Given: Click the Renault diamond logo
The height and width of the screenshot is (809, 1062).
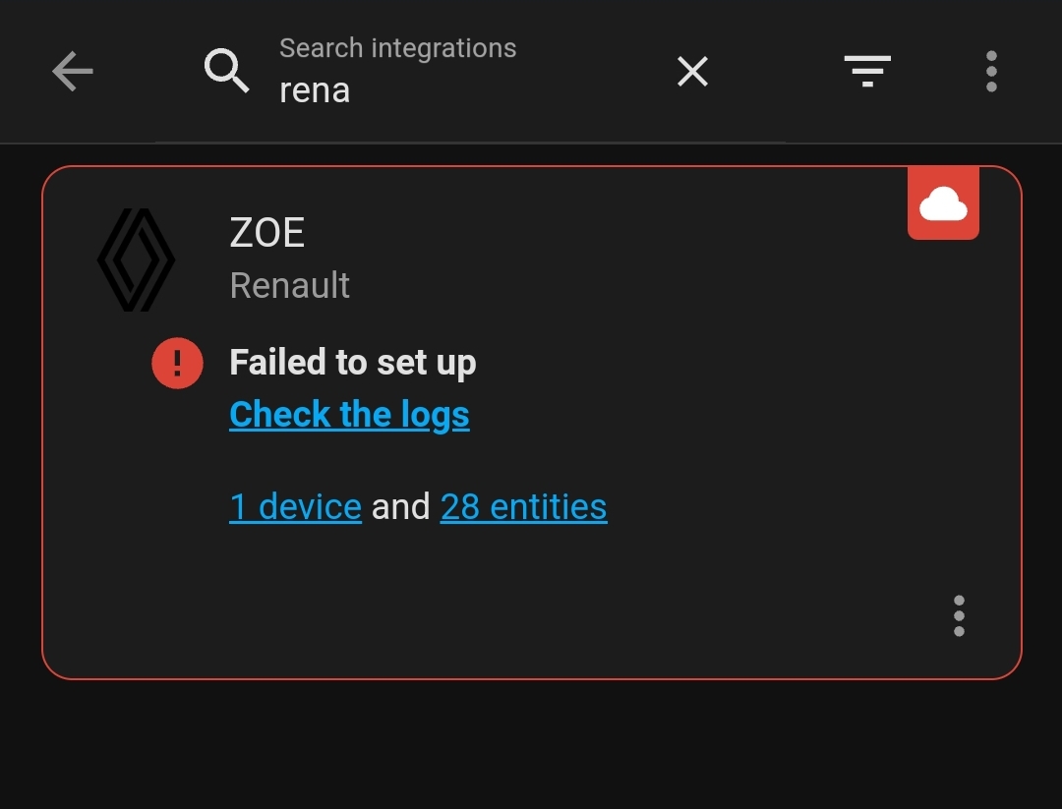Looking at the screenshot, I should click(139, 259).
